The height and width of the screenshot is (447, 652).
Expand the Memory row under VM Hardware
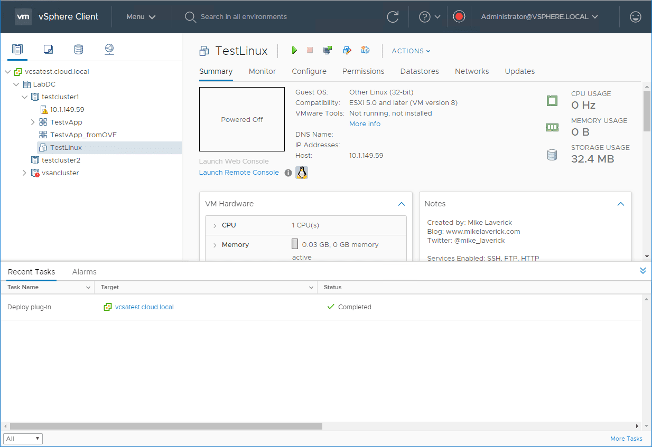coord(215,244)
